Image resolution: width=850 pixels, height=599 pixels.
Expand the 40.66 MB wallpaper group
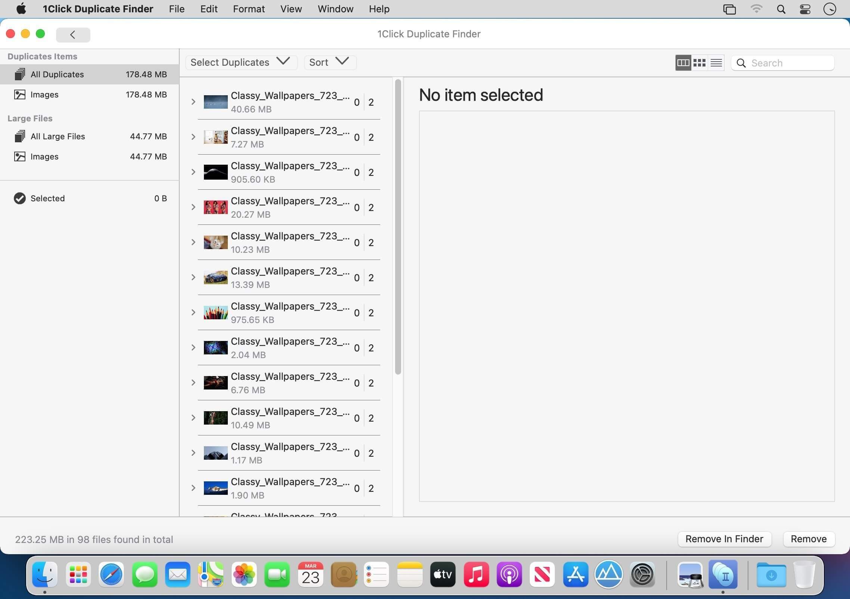[193, 102]
